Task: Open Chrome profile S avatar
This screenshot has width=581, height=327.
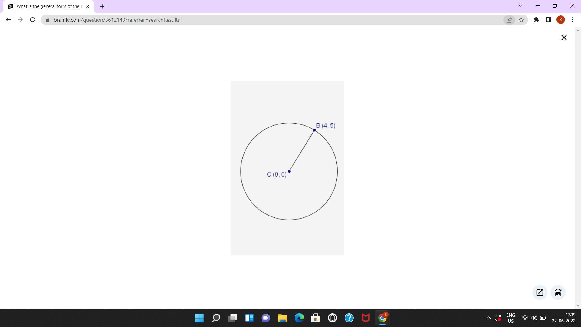Action: 560,20
